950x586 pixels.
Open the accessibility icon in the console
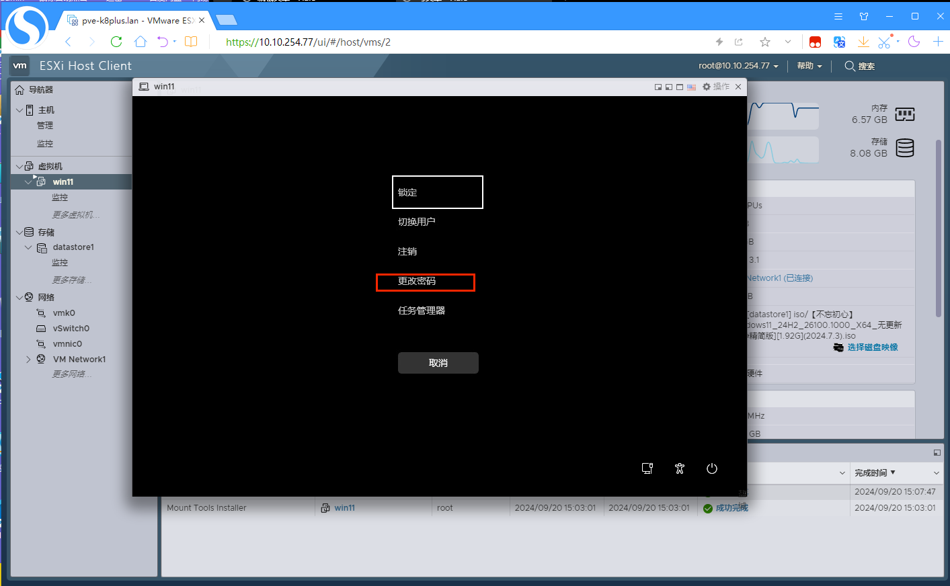click(680, 468)
